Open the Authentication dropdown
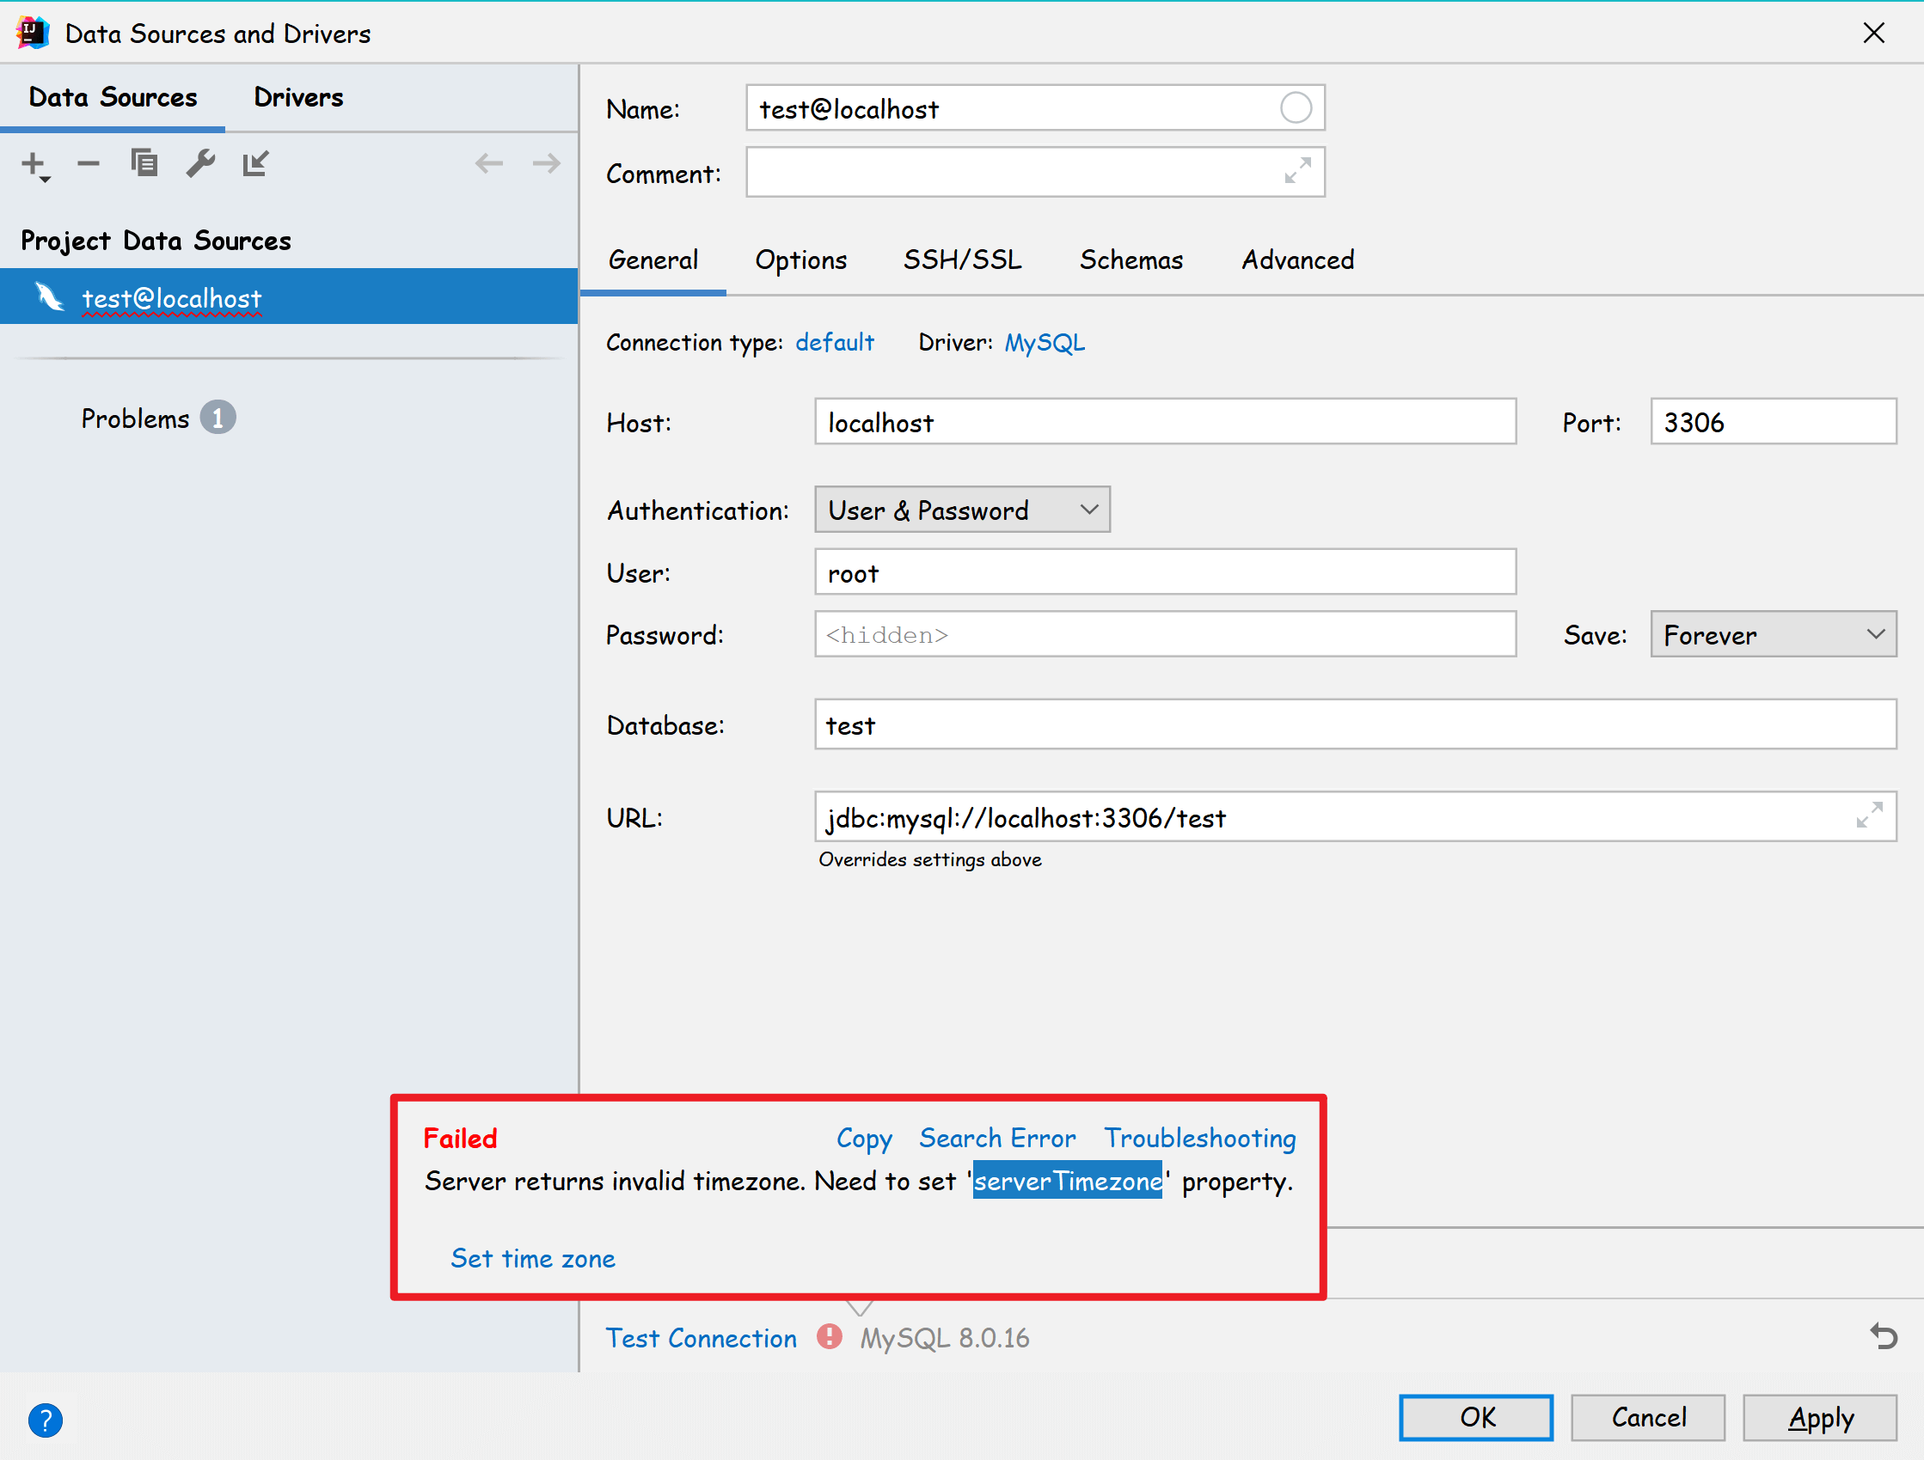 click(x=962, y=510)
